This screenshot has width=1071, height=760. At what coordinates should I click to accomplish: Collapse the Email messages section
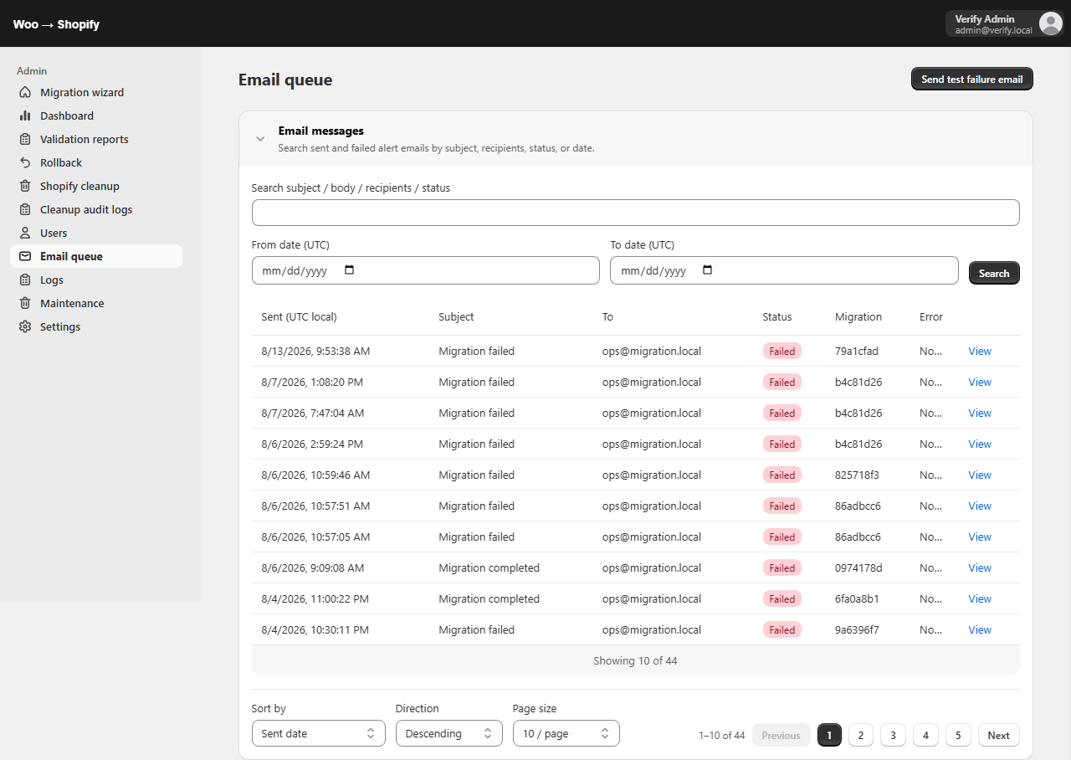point(260,139)
